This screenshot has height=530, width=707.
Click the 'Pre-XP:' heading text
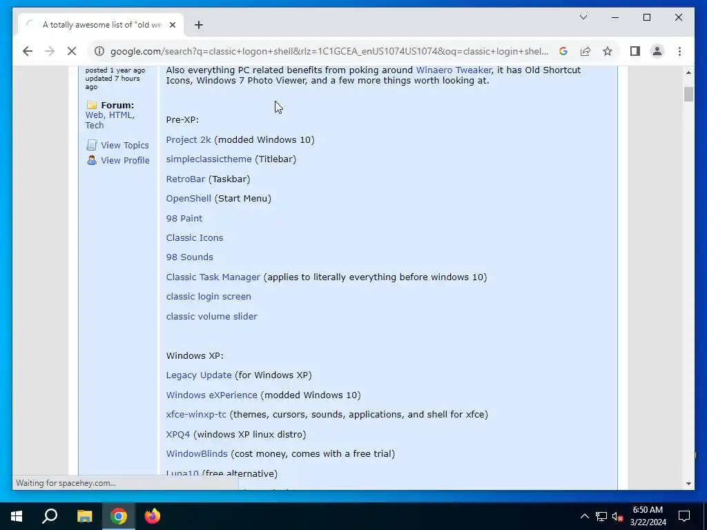click(182, 120)
